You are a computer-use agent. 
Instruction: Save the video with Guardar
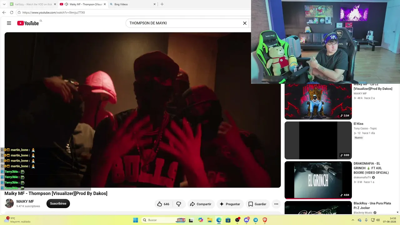(257, 204)
